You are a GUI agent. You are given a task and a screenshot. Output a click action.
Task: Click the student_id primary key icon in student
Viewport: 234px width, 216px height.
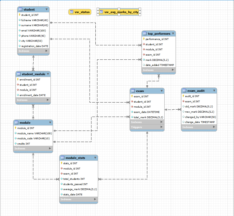point(20,15)
